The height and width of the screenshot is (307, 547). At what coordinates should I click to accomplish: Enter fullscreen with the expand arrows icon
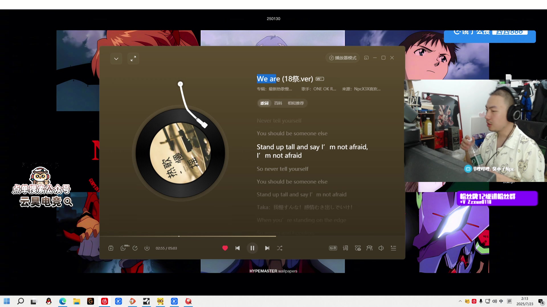coord(133,59)
